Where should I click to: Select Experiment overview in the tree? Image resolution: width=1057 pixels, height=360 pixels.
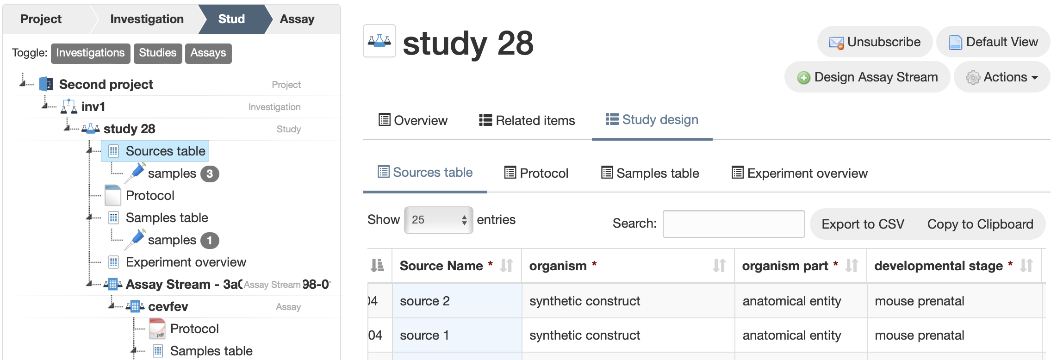186,262
